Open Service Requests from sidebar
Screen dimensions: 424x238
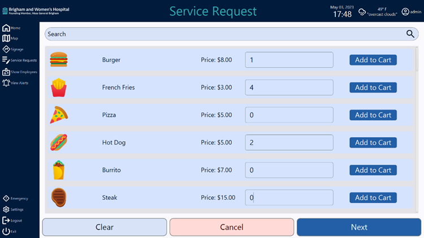pos(19,60)
